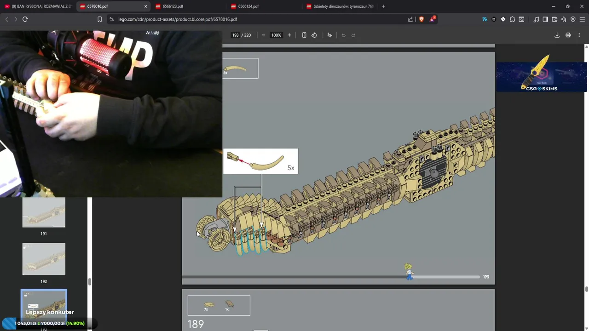Click the PDF redo arrow

tap(353, 35)
